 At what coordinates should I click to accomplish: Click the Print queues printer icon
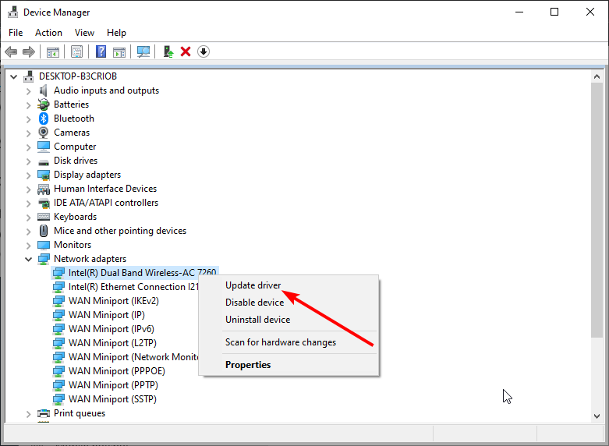point(44,413)
